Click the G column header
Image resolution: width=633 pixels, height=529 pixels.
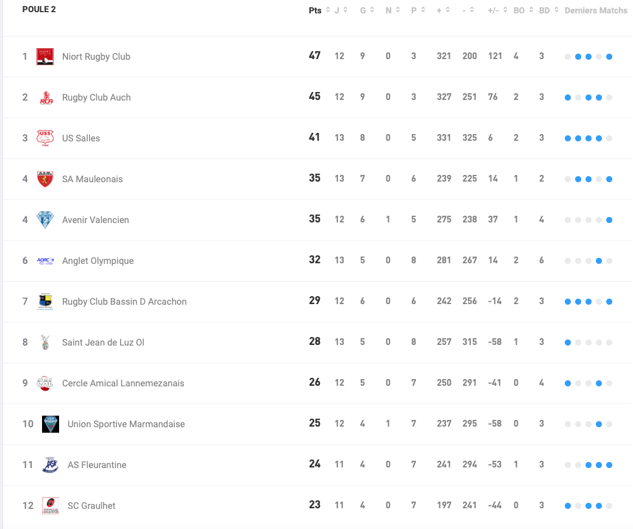click(x=362, y=10)
